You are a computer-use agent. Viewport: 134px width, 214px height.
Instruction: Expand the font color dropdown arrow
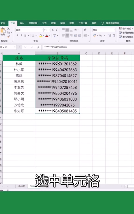pos(50,36)
